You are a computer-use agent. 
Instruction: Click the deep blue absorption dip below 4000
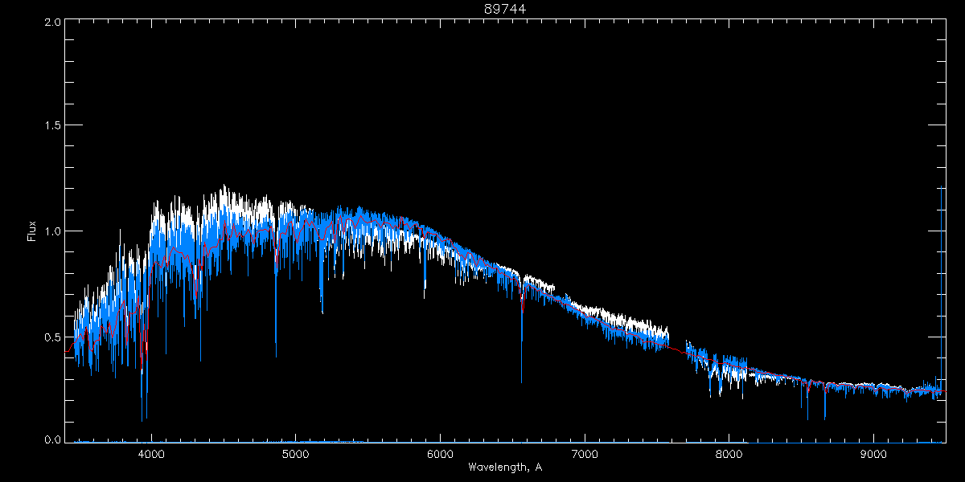[142, 402]
